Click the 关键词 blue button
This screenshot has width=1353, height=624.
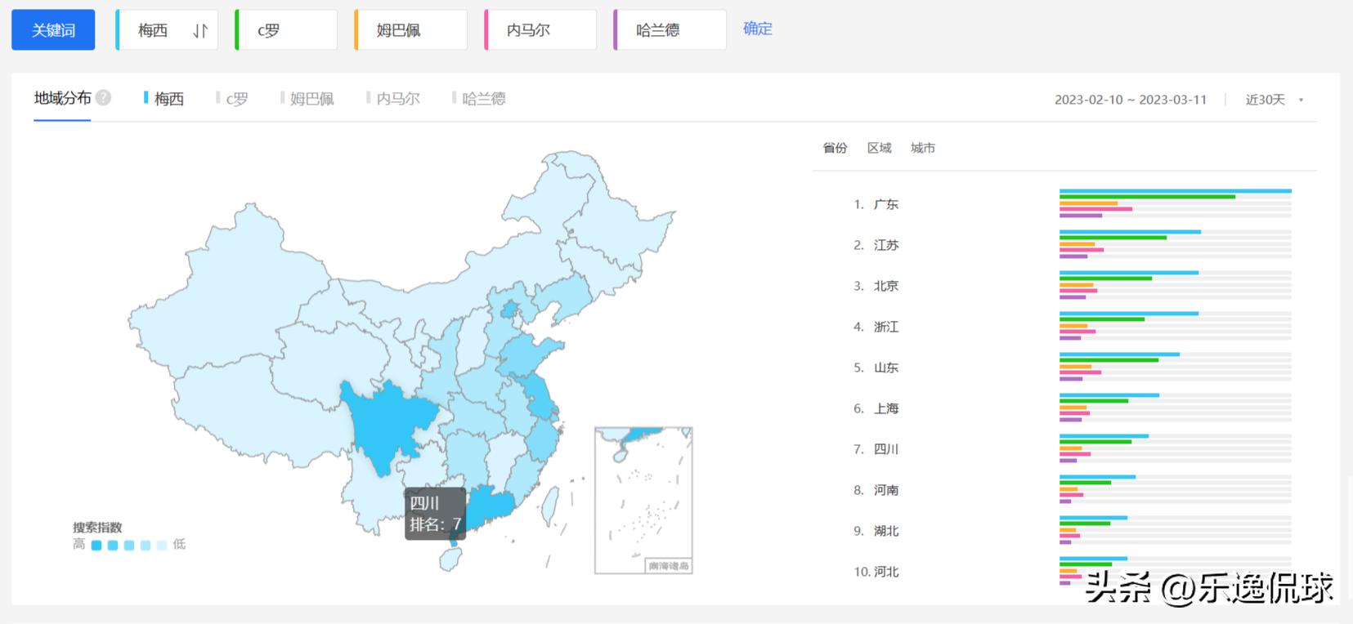coord(53,30)
